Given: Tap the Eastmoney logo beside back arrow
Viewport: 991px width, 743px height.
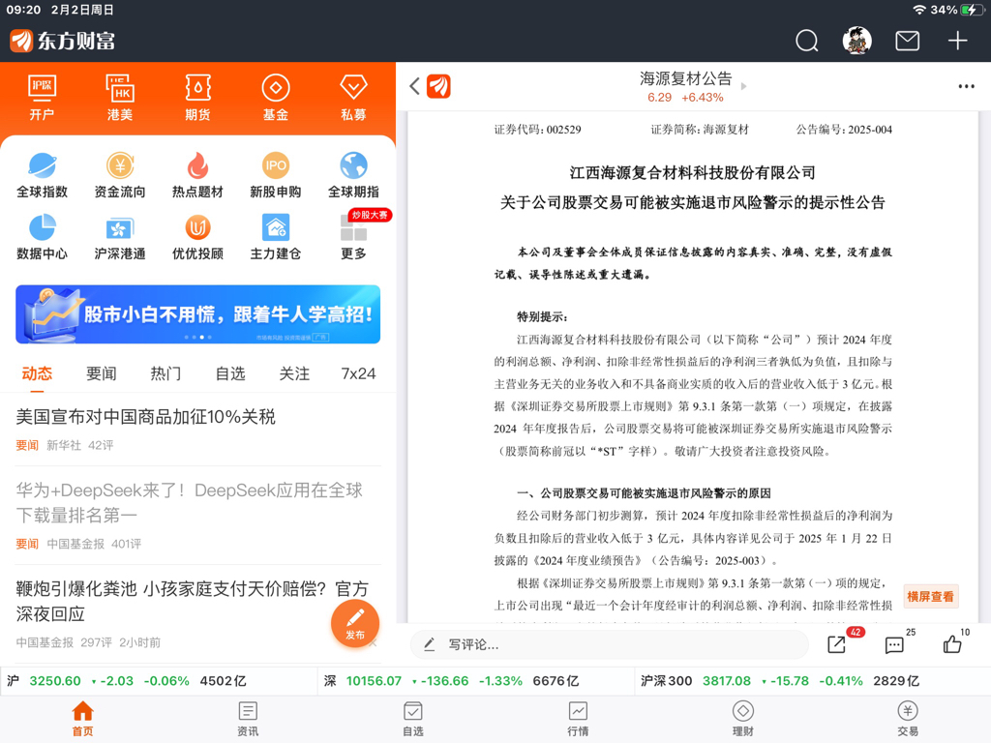Looking at the screenshot, I should pyautogui.click(x=438, y=86).
